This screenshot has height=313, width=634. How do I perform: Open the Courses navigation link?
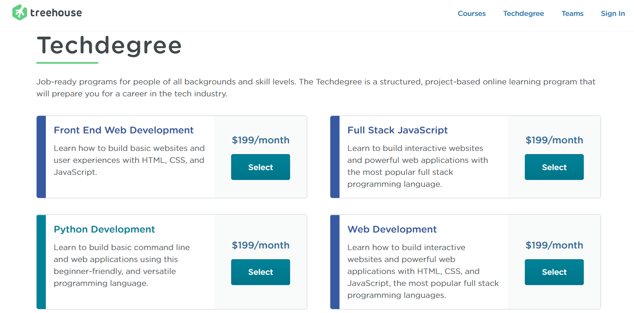tap(471, 14)
